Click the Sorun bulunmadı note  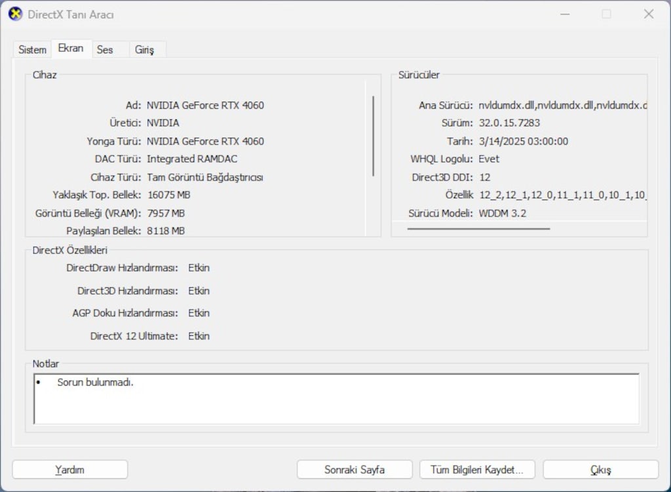click(96, 382)
